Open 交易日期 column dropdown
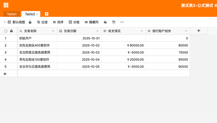217x123 pixels. [97, 31]
